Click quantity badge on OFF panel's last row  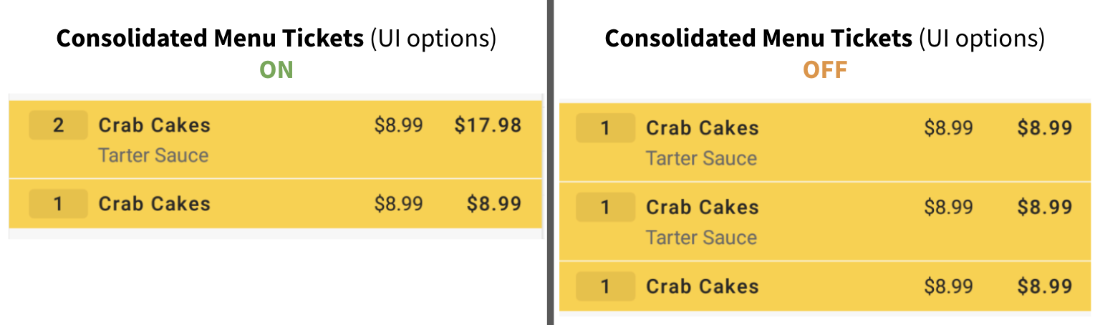coord(605,286)
